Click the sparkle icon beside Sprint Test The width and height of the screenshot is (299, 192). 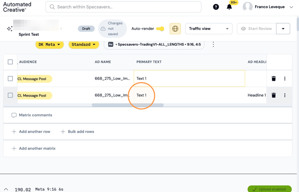click(10, 29)
